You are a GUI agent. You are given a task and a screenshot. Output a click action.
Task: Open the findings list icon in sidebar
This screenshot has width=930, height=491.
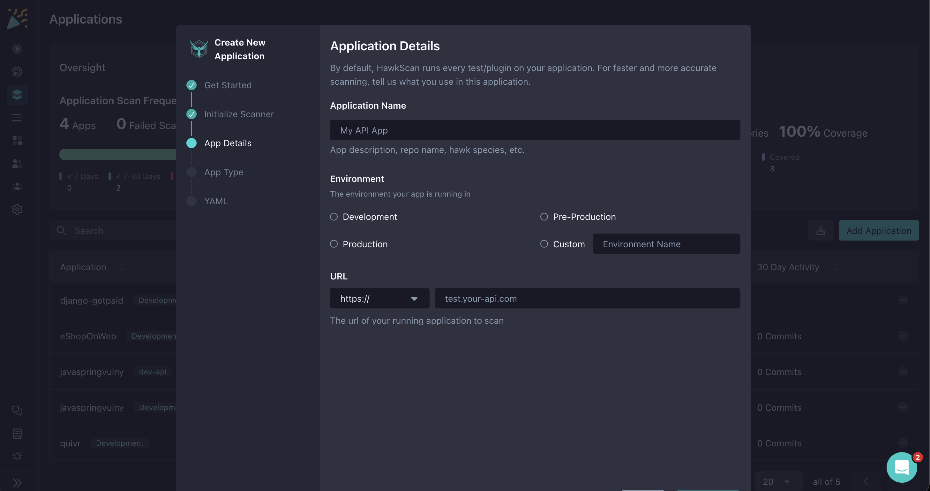click(17, 117)
